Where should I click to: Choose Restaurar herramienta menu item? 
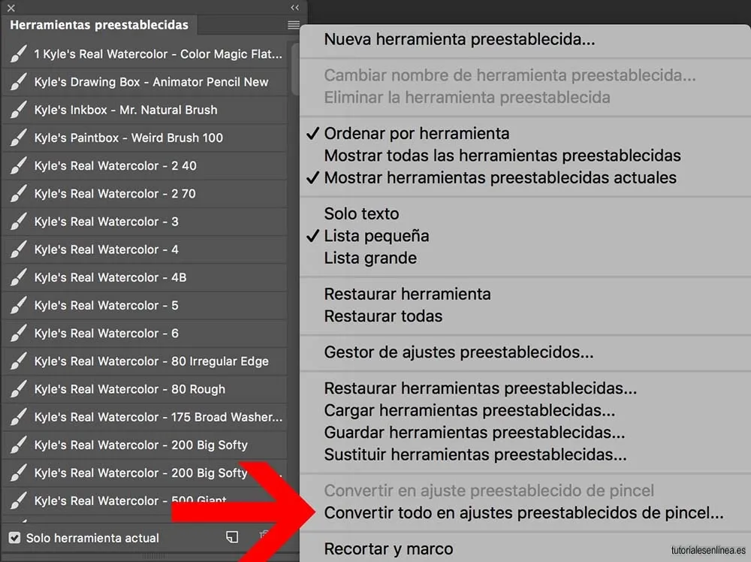407,295
